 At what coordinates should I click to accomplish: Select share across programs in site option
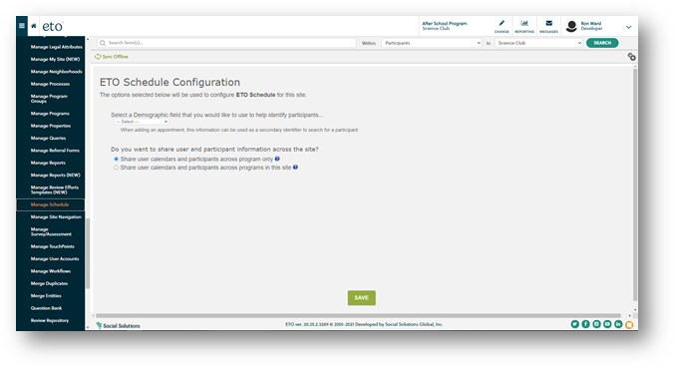116,168
